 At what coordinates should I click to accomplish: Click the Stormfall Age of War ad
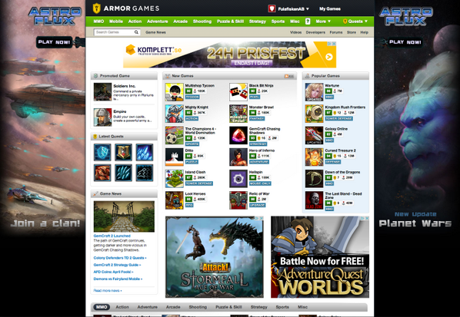coord(215,257)
